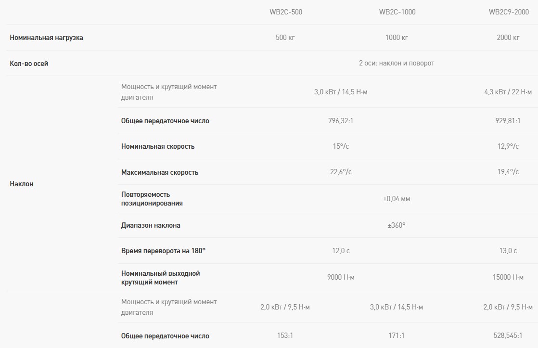Image resolution: width=538 pixels, height=348 pixels.
Task: Click the Наклон section label
Action: 22,184
